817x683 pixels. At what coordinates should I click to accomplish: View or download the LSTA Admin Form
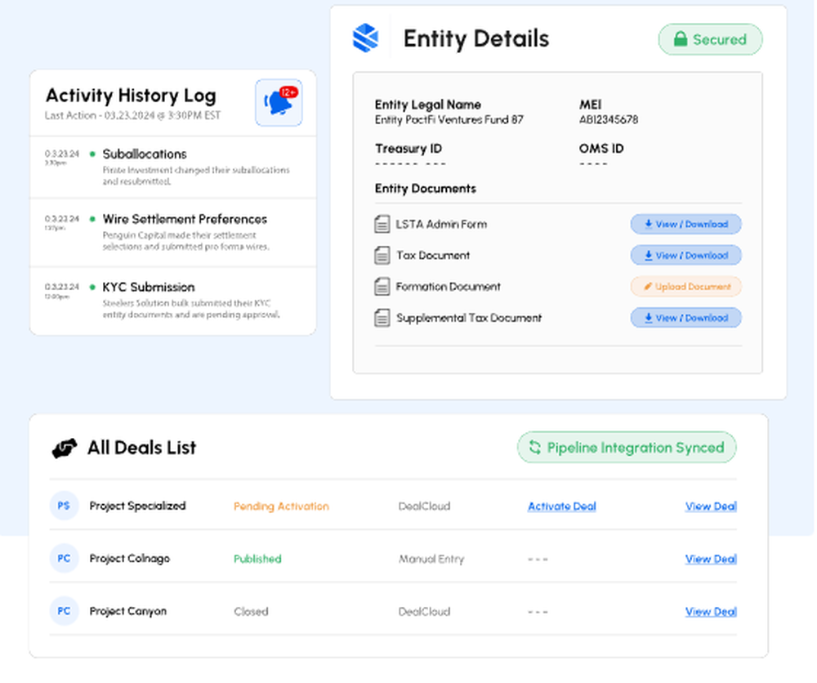pos(685,224)
